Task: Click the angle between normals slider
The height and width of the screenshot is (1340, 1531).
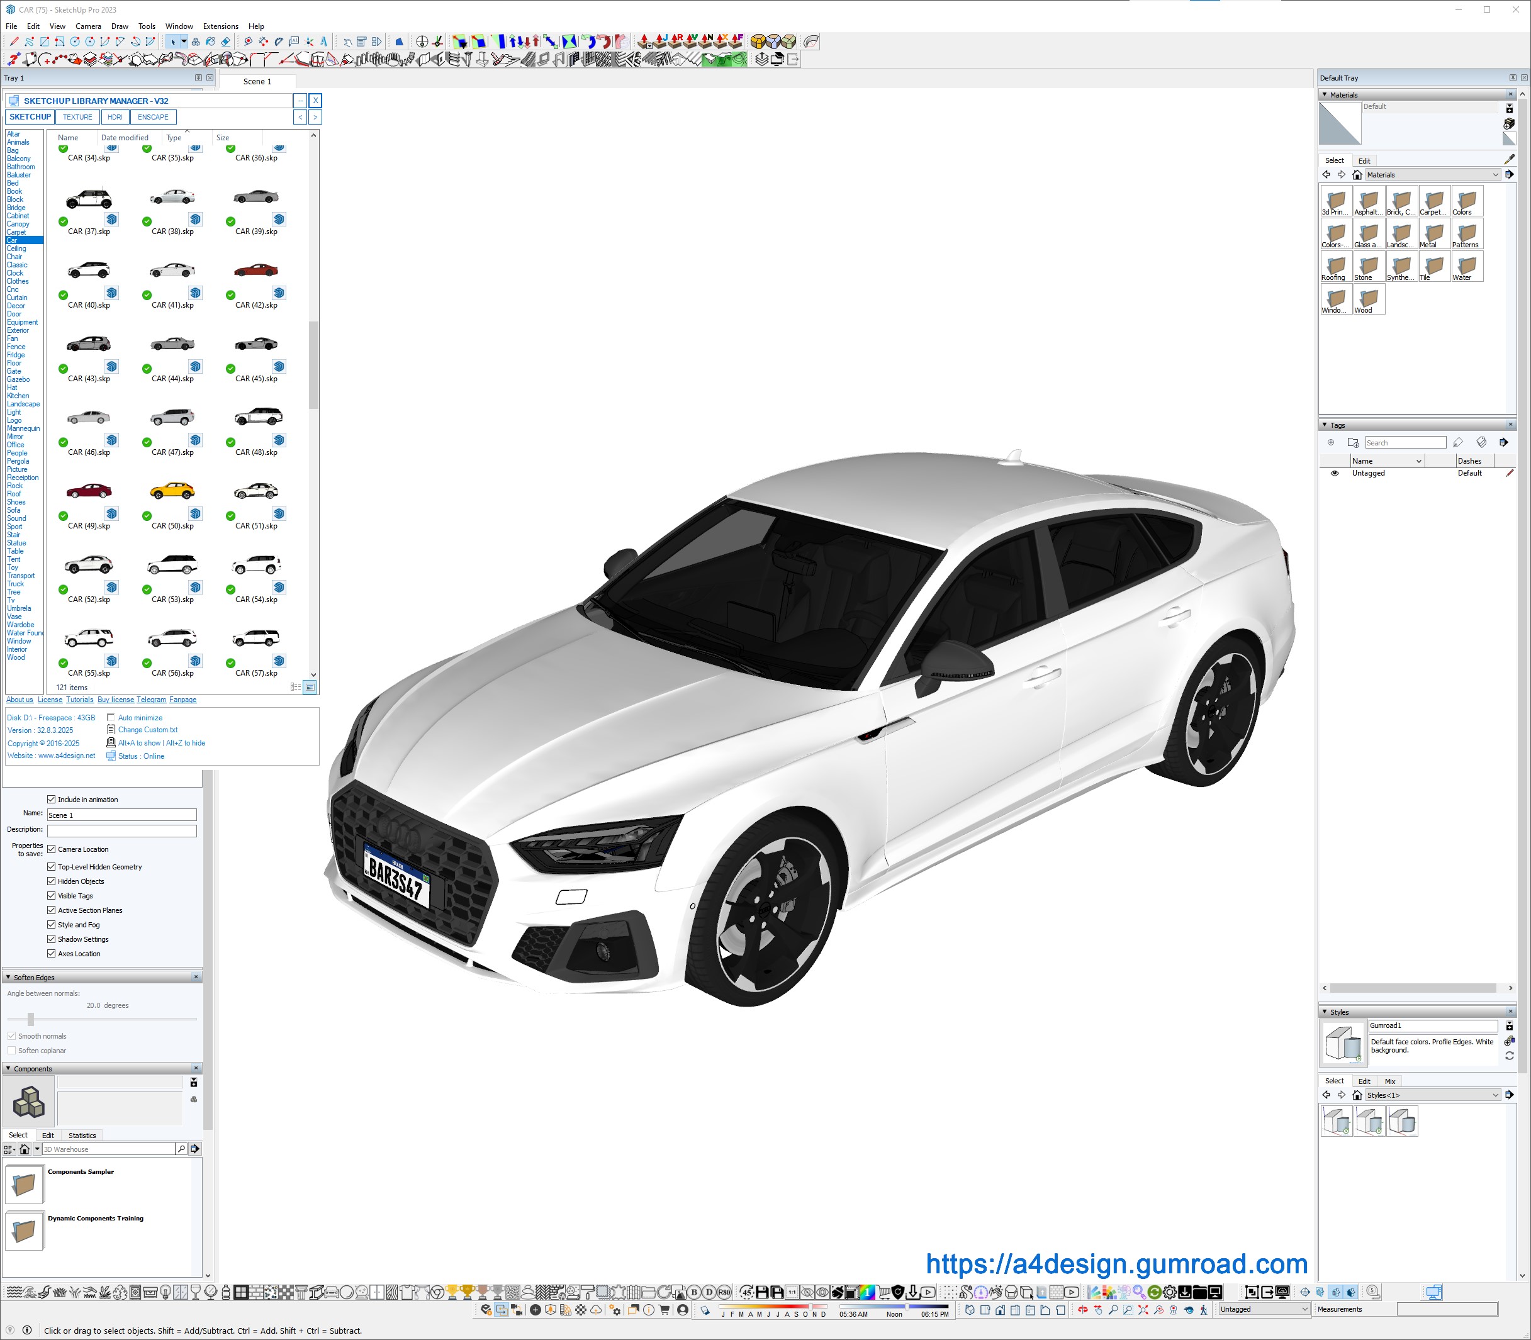Action: click(31, 1020)
